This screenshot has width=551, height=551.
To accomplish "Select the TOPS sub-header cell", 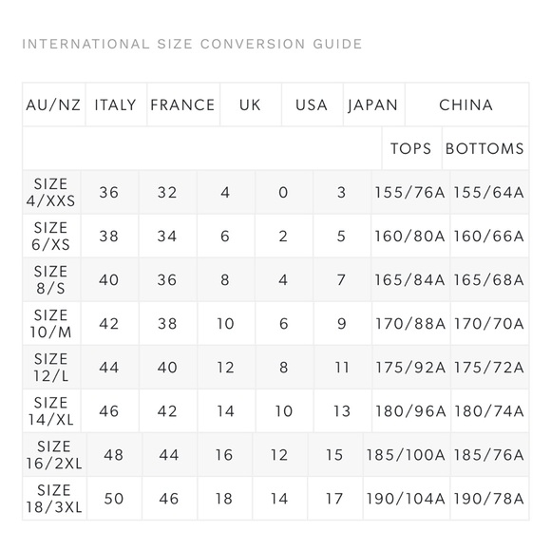I will pyautogui.click(x=411, y=148).
